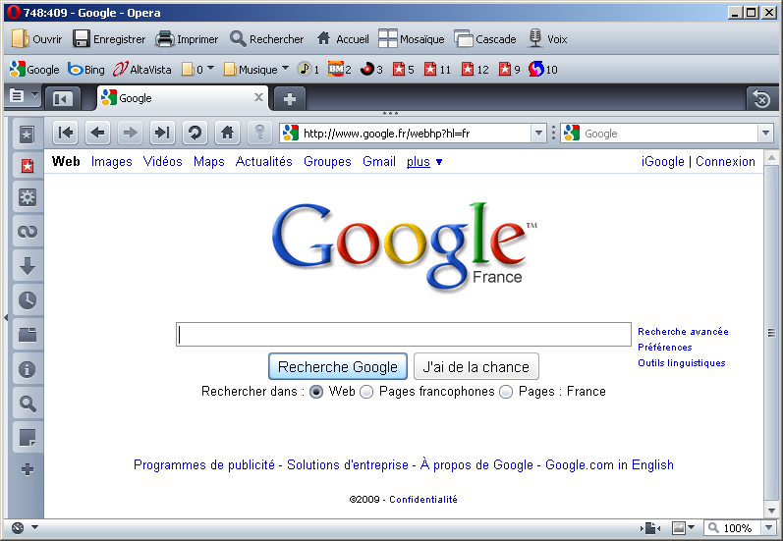
Task: Click the Recherche Google button
Action: coord(338,367)
